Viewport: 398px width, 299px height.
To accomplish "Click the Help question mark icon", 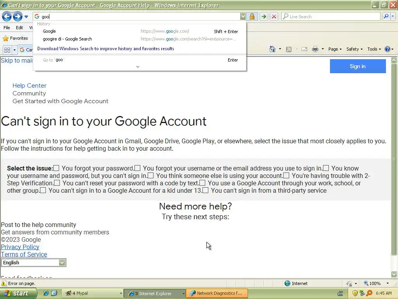I will [388, 49].
